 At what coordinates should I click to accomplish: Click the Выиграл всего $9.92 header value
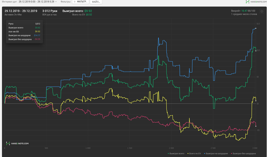tap(77, 11)
